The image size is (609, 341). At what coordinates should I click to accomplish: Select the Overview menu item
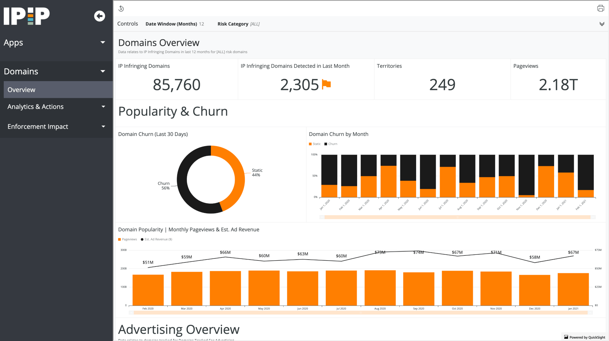58,90
